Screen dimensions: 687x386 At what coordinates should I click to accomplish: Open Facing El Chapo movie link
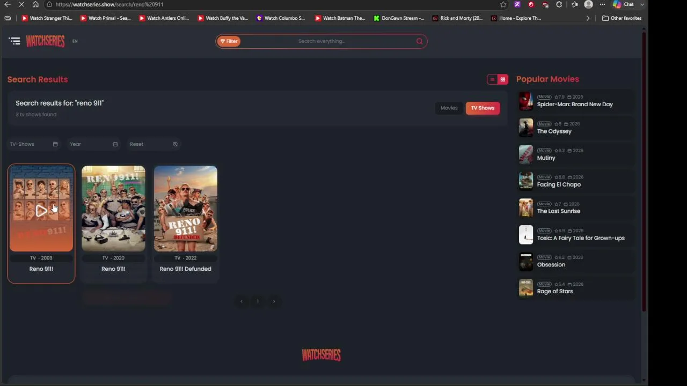tap(559, 185)
